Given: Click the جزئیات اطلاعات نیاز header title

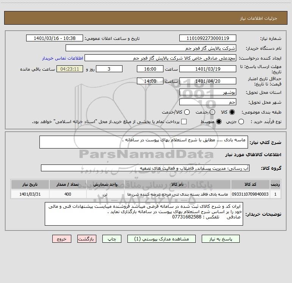Looking at the screenshot, I should click(x=259, y=18).
